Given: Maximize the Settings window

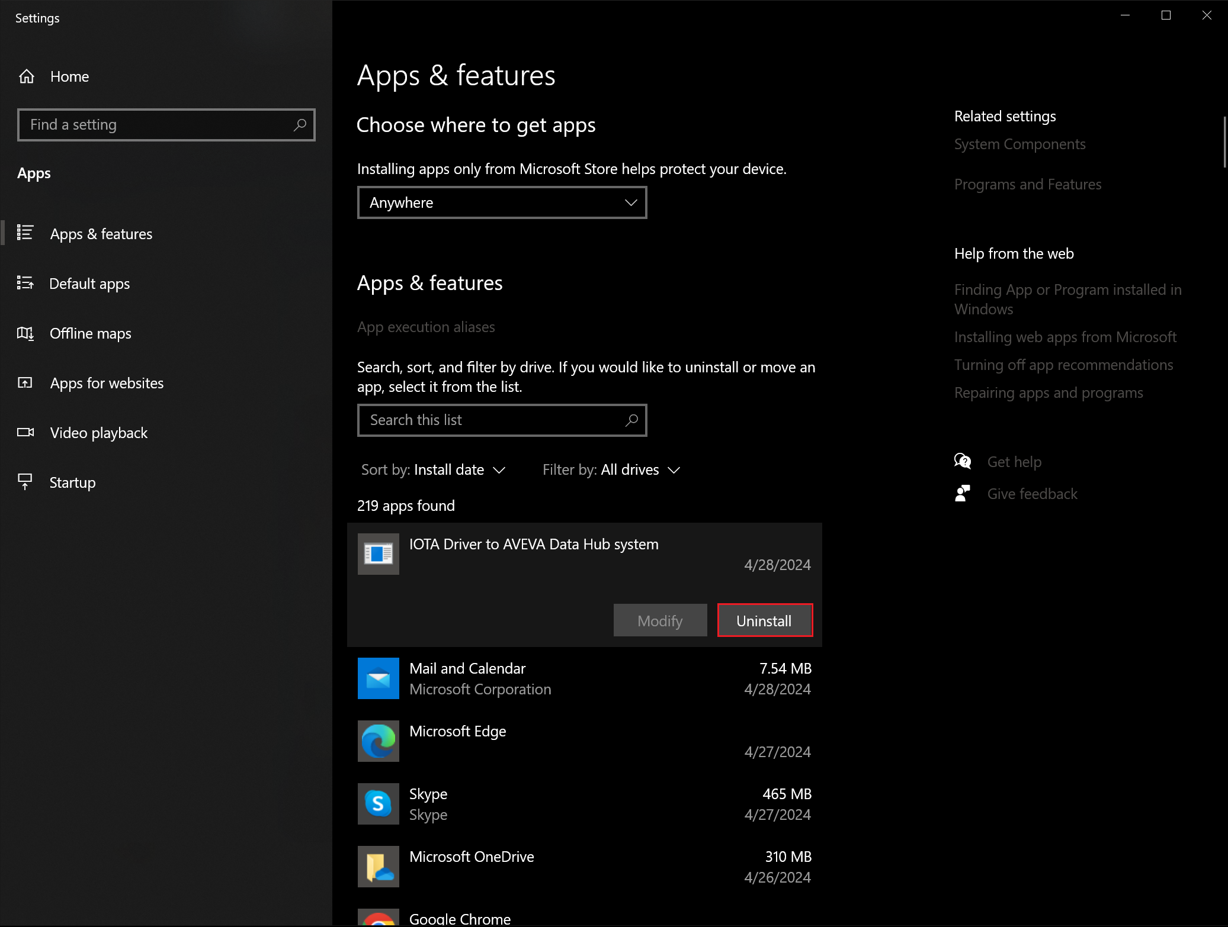Looking at the screenshot, I should click(x=1166, y=15).
